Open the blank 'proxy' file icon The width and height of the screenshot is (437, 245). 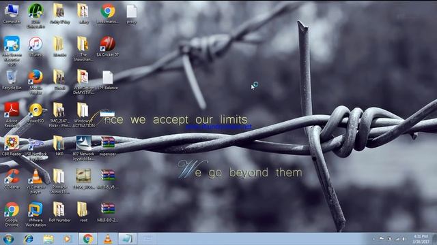(x=132, y=14)
